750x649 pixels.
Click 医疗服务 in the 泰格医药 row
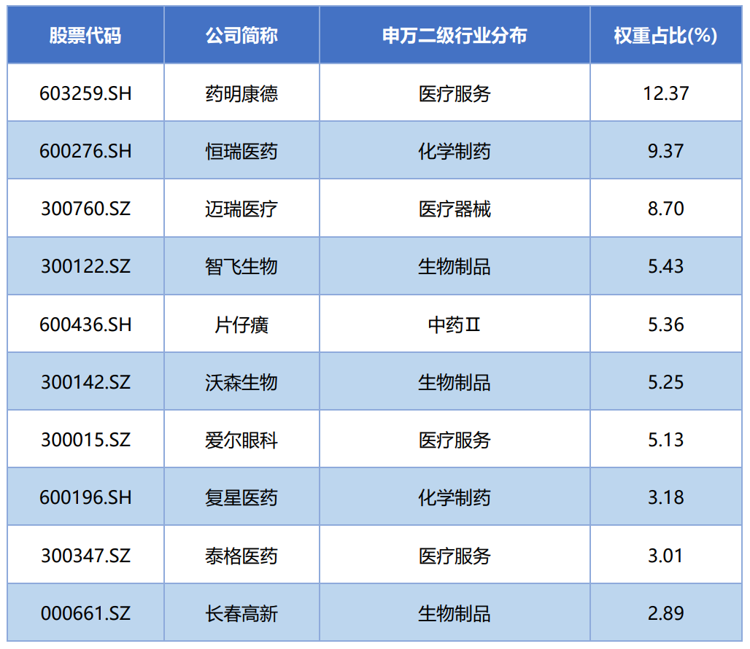455,556
